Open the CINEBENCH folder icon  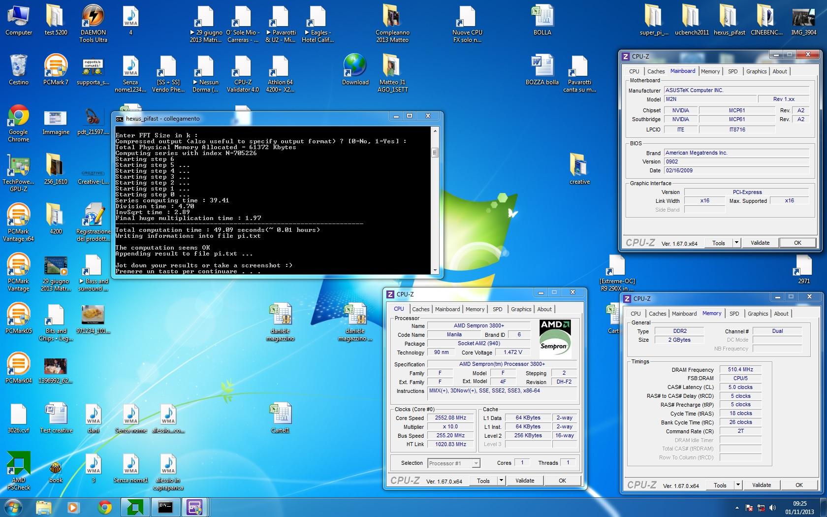pyautogui.click(x=766, y=21)
